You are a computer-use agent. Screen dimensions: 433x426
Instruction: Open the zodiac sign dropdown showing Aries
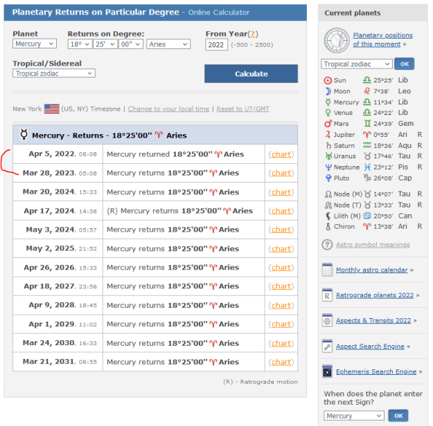pyautogui.click(x=168, y=44)
